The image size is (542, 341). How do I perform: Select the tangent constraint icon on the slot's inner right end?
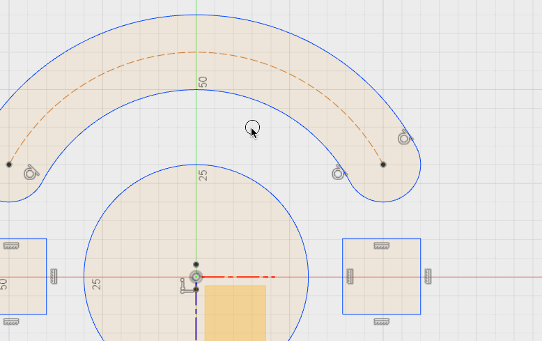point(339,172)
